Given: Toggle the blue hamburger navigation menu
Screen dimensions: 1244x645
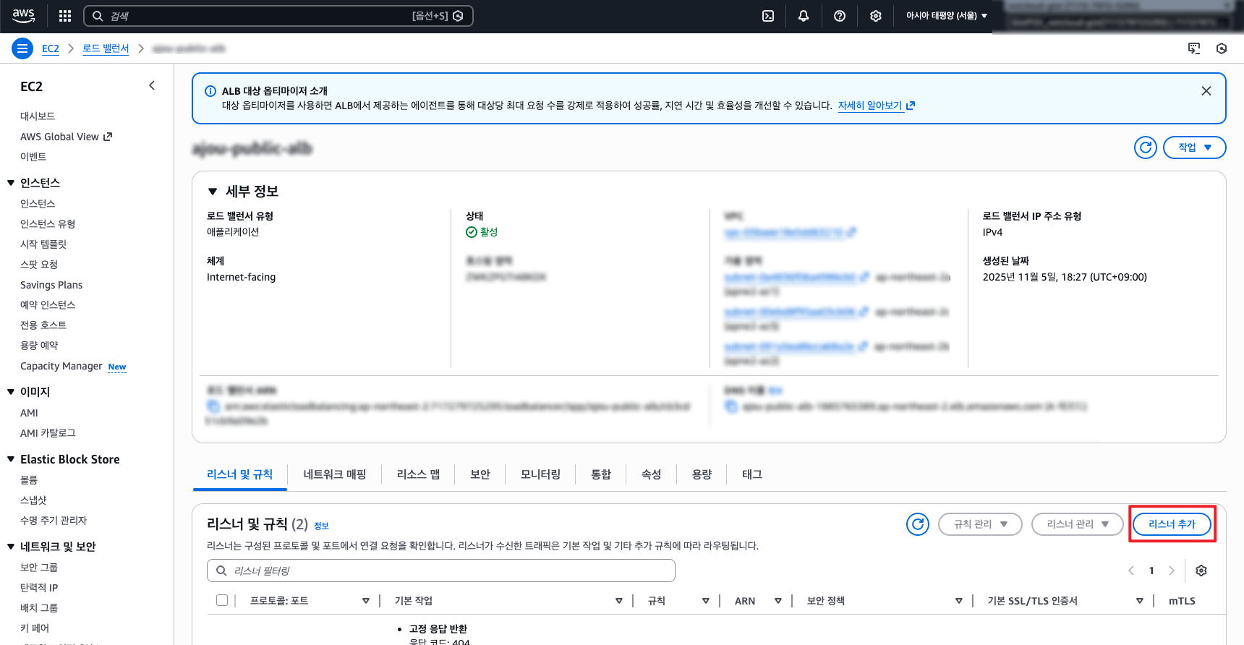Looking at the screenshot, I should (22, 48).
